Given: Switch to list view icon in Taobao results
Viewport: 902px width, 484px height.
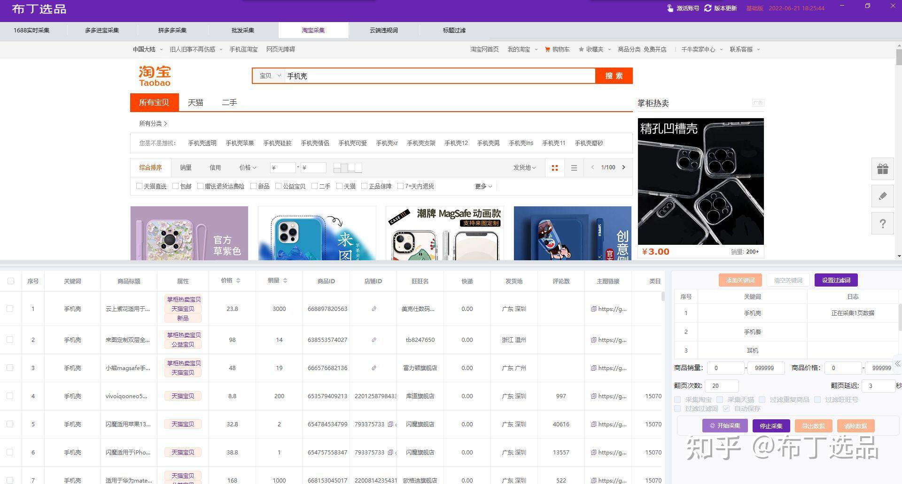Looking at the screenshot, I should 574,167.
